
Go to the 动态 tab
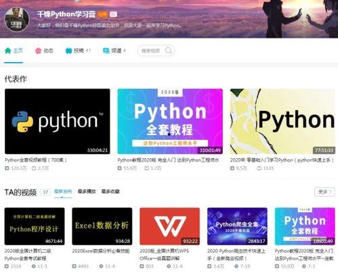(44, 51)
